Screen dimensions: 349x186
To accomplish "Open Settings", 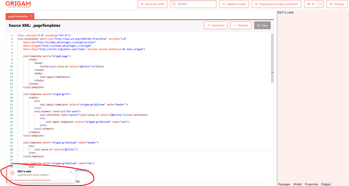I will 337,4.
